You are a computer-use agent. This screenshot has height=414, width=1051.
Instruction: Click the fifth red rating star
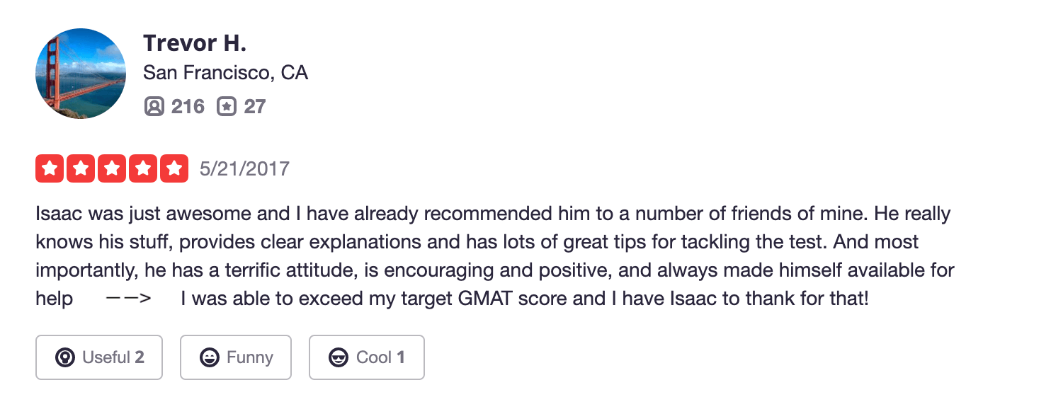(174, 168)
